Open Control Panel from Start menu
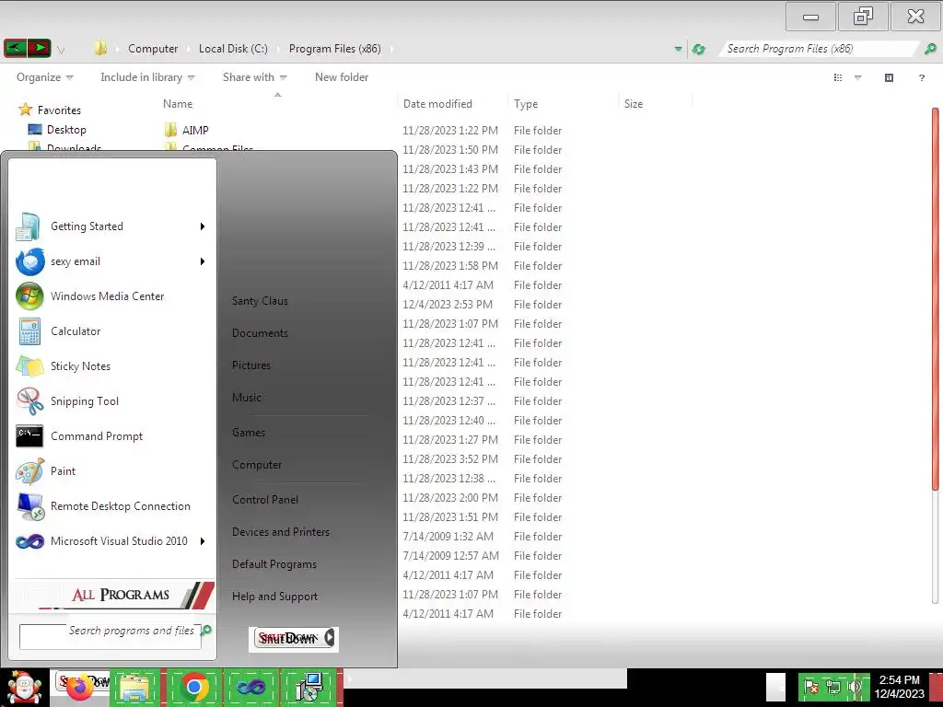Image resolution: width=943 pixels, height=707 pixels. [265, 500]
